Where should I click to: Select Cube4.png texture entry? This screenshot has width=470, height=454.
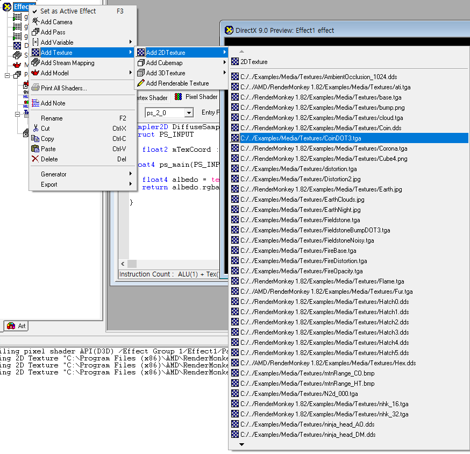coord(350,158)
